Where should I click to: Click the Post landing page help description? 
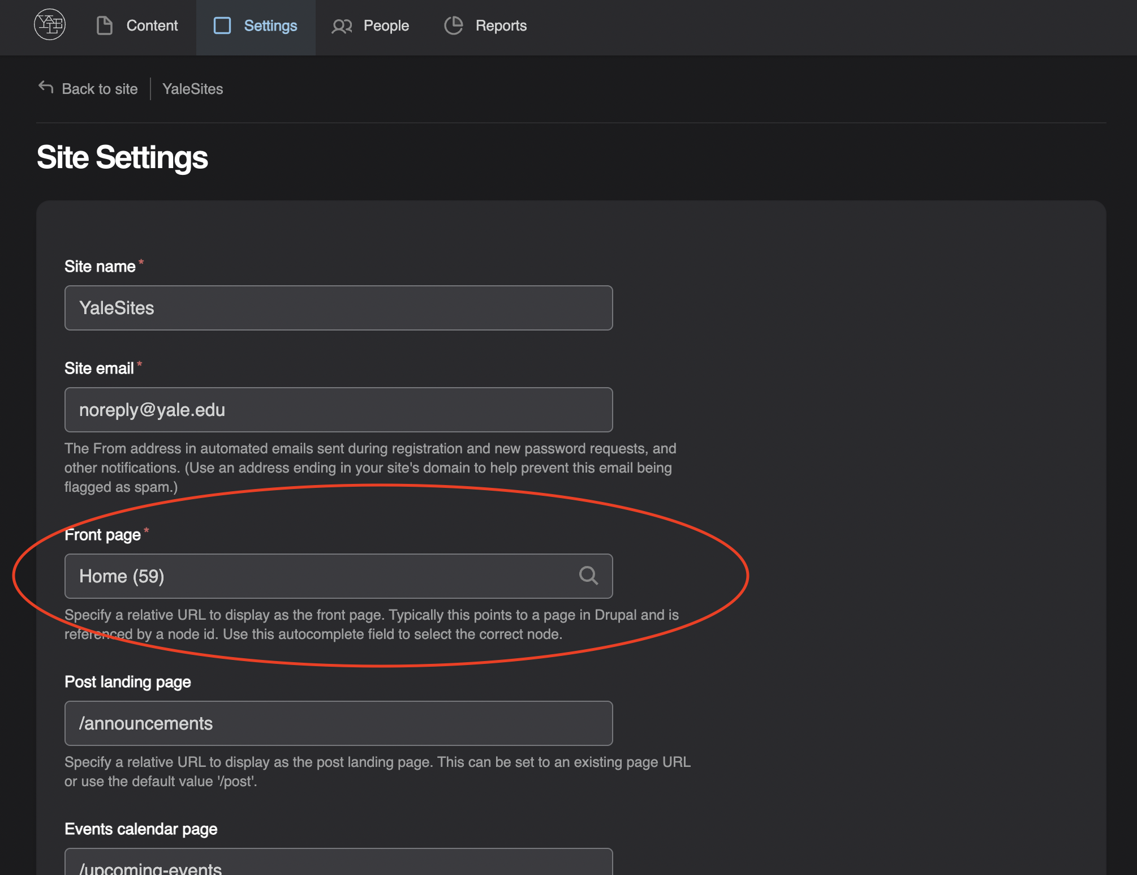377,771
